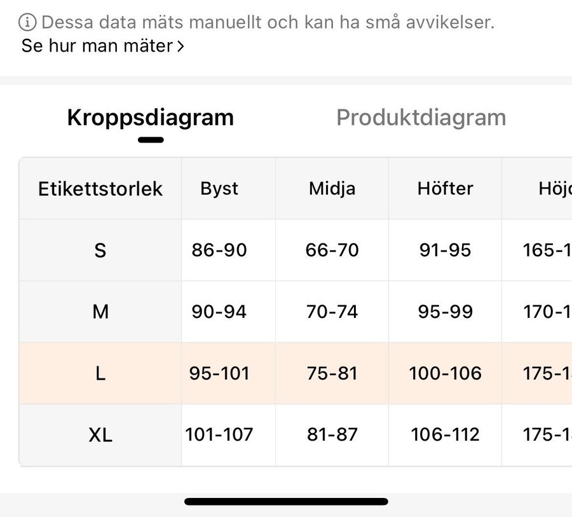The width and height of the screenshot is (572, 517).
Task: Expand chevron next to "Se hur man mäter"
Action: pyautogui.click(x=180, y=46)
